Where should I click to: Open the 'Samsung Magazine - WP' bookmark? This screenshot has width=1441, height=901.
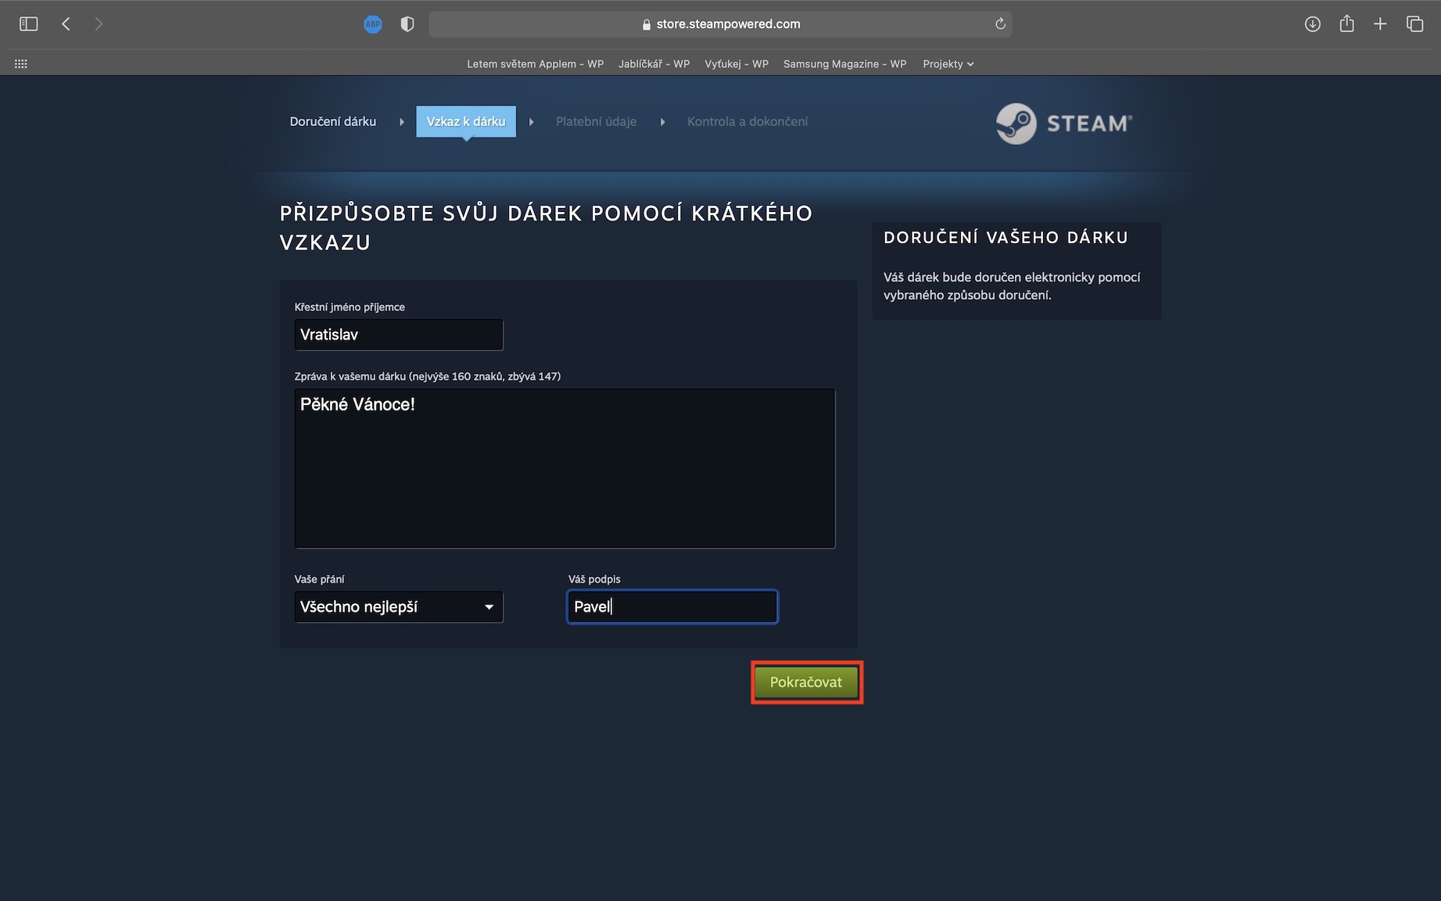pos(845,64)
